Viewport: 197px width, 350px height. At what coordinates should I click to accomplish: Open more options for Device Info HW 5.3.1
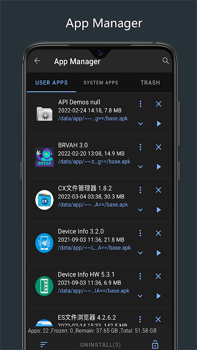click(140, 276)
